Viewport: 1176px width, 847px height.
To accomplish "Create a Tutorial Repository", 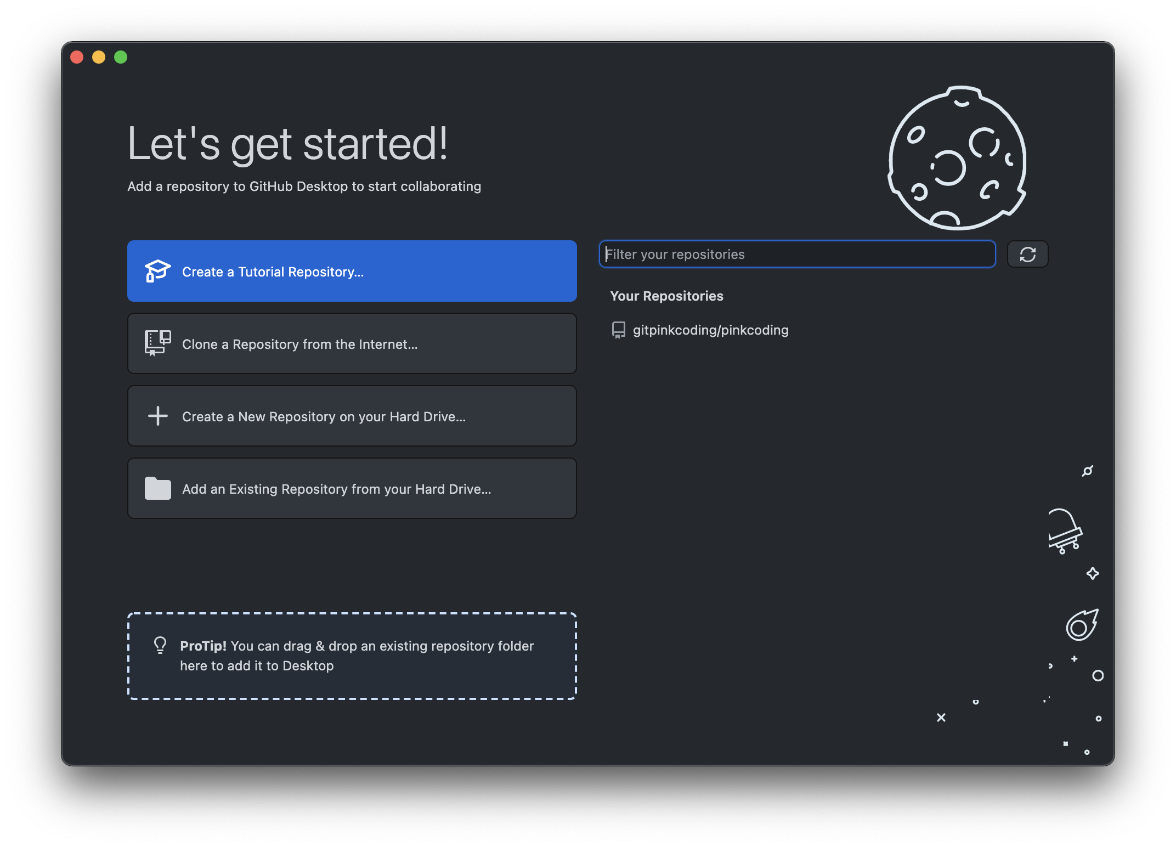I will (x=352, y=271).
